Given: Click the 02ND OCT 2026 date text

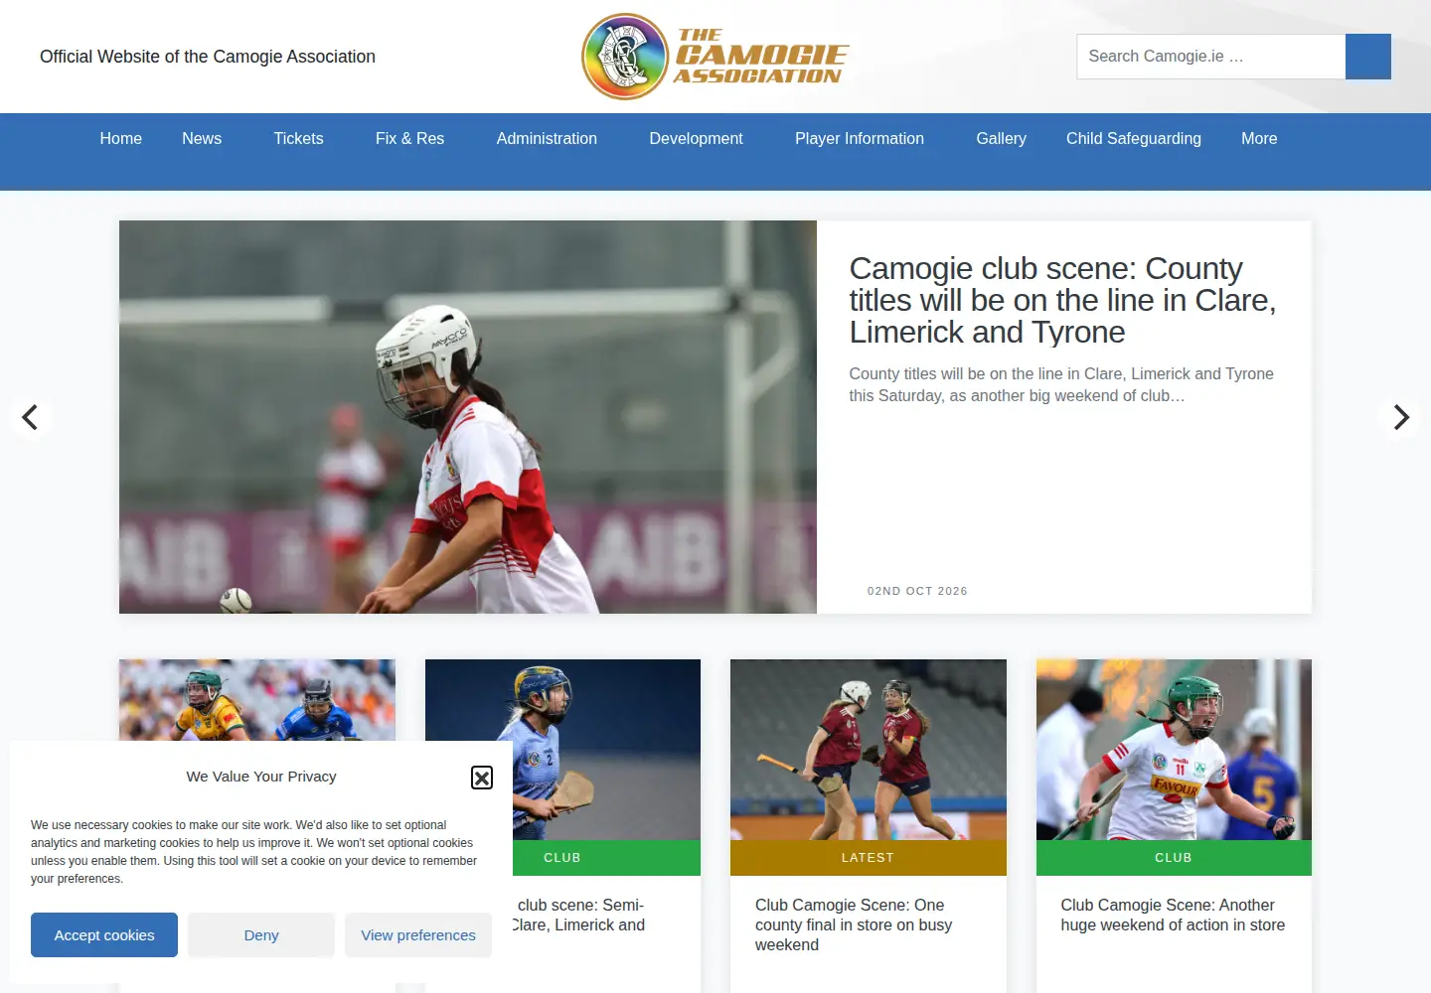Looking at the screenshot, I should (917, 591).
